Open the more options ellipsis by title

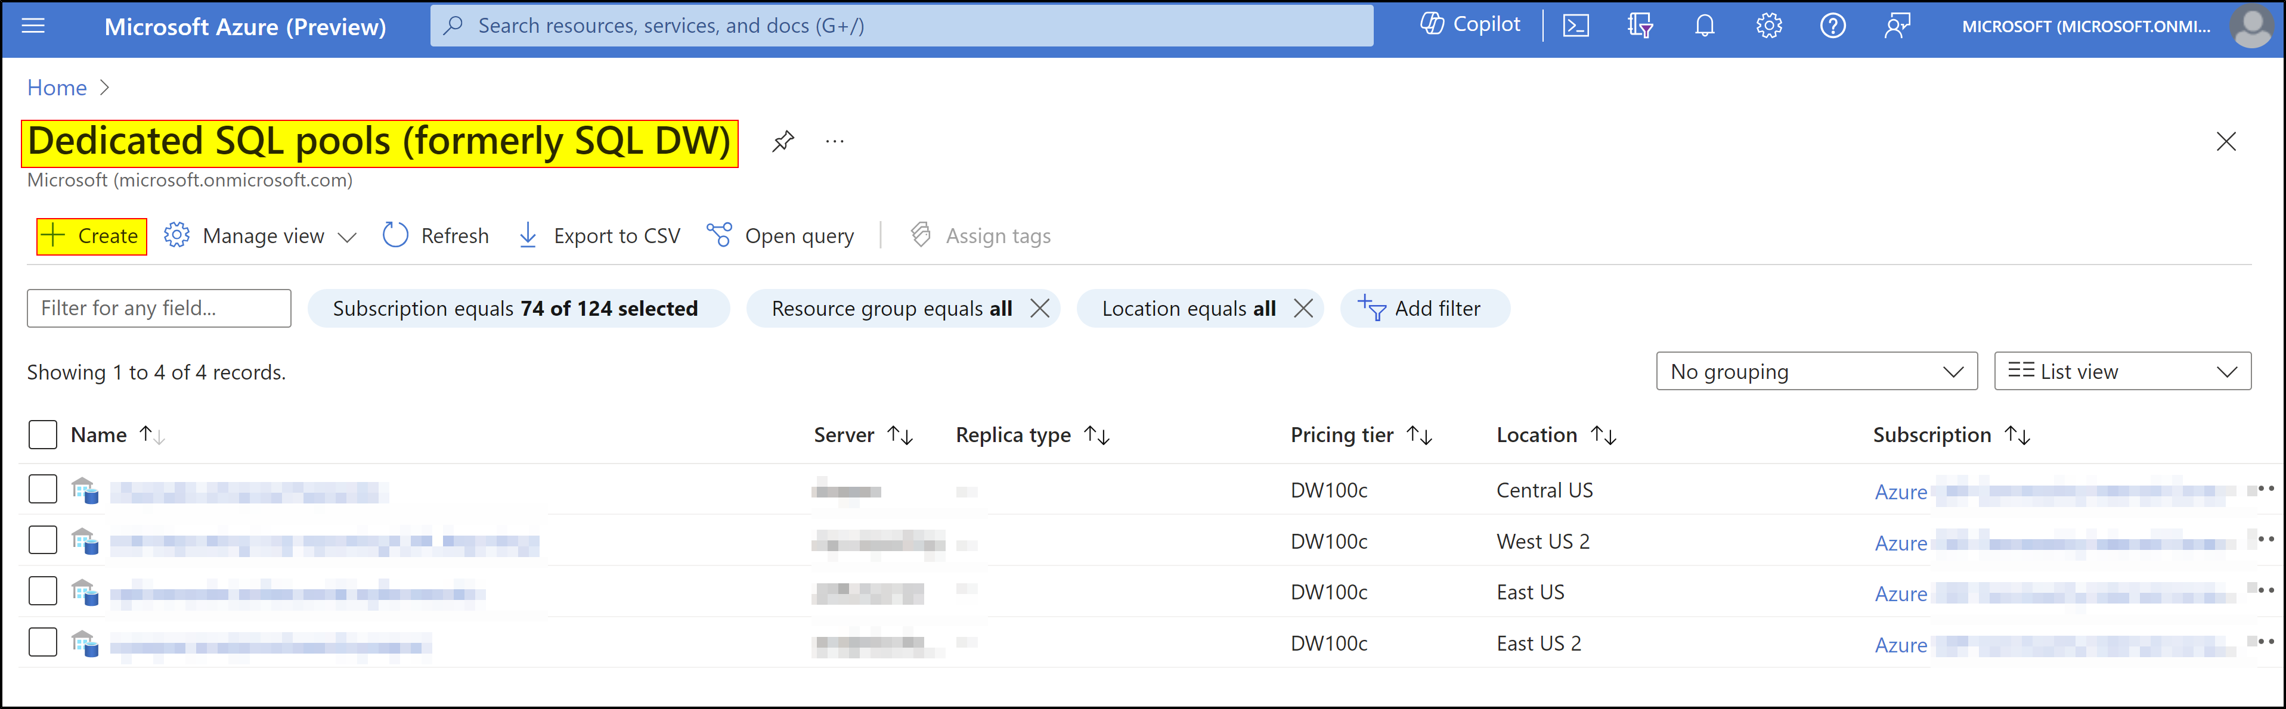pyautogui.click(x=835, y=141)
